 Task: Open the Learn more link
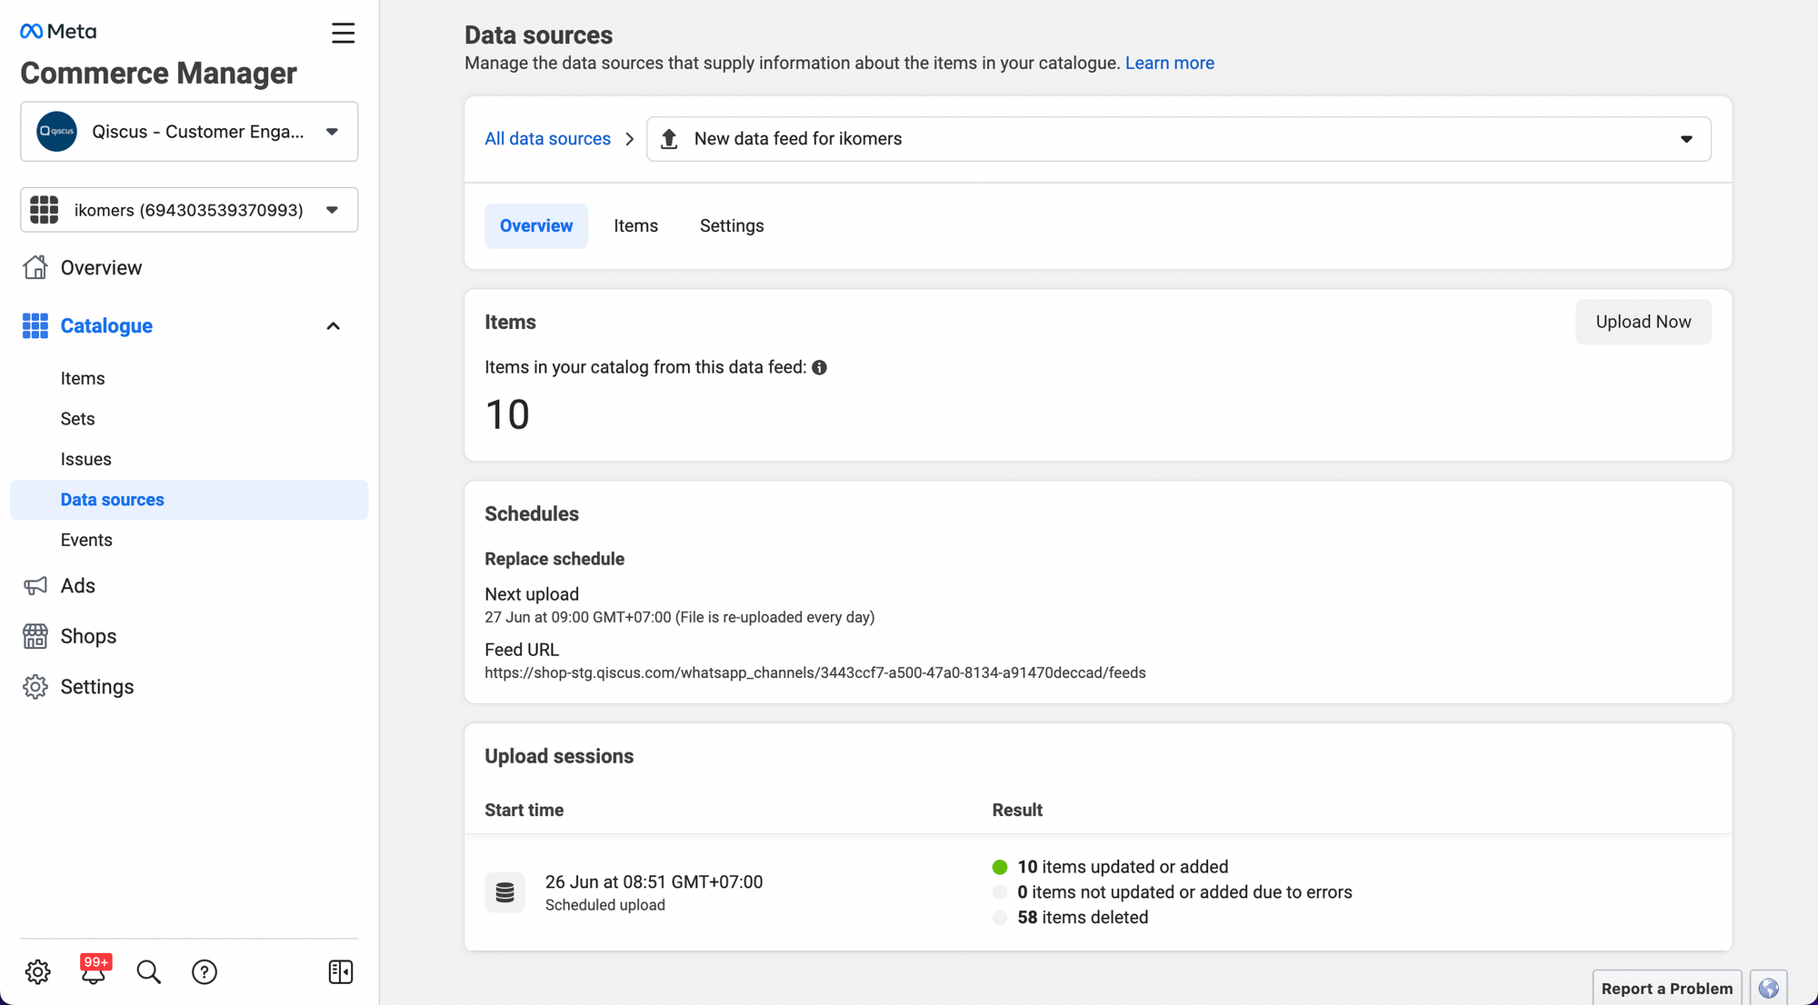(1169, 64)
